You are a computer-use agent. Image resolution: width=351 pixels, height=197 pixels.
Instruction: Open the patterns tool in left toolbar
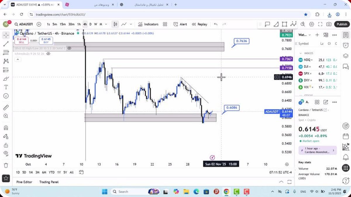pyautogui.click(x=6, y=61)
